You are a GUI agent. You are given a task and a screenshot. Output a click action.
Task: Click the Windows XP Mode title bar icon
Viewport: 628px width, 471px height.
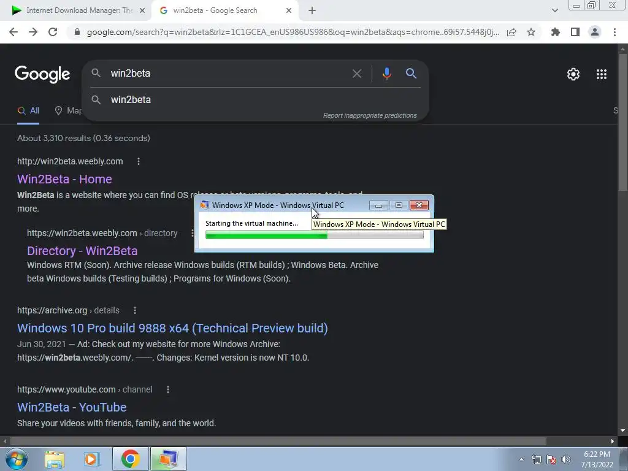tap(205, 205)
